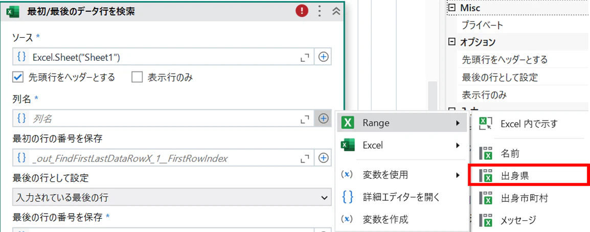Click 詳細エディターを開く braces icon

348,197
